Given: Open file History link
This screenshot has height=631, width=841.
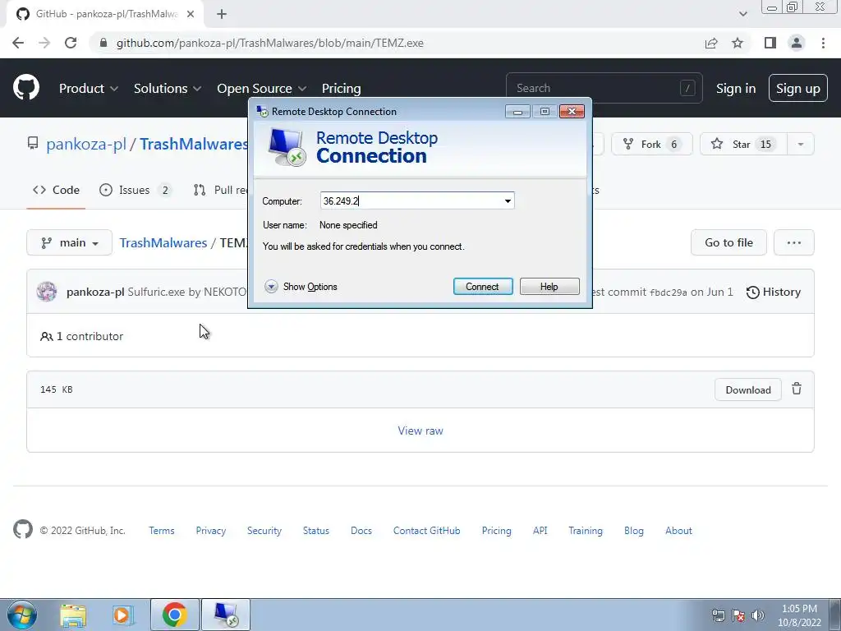Looking at the screenshot, I should [x=774, y=292].
